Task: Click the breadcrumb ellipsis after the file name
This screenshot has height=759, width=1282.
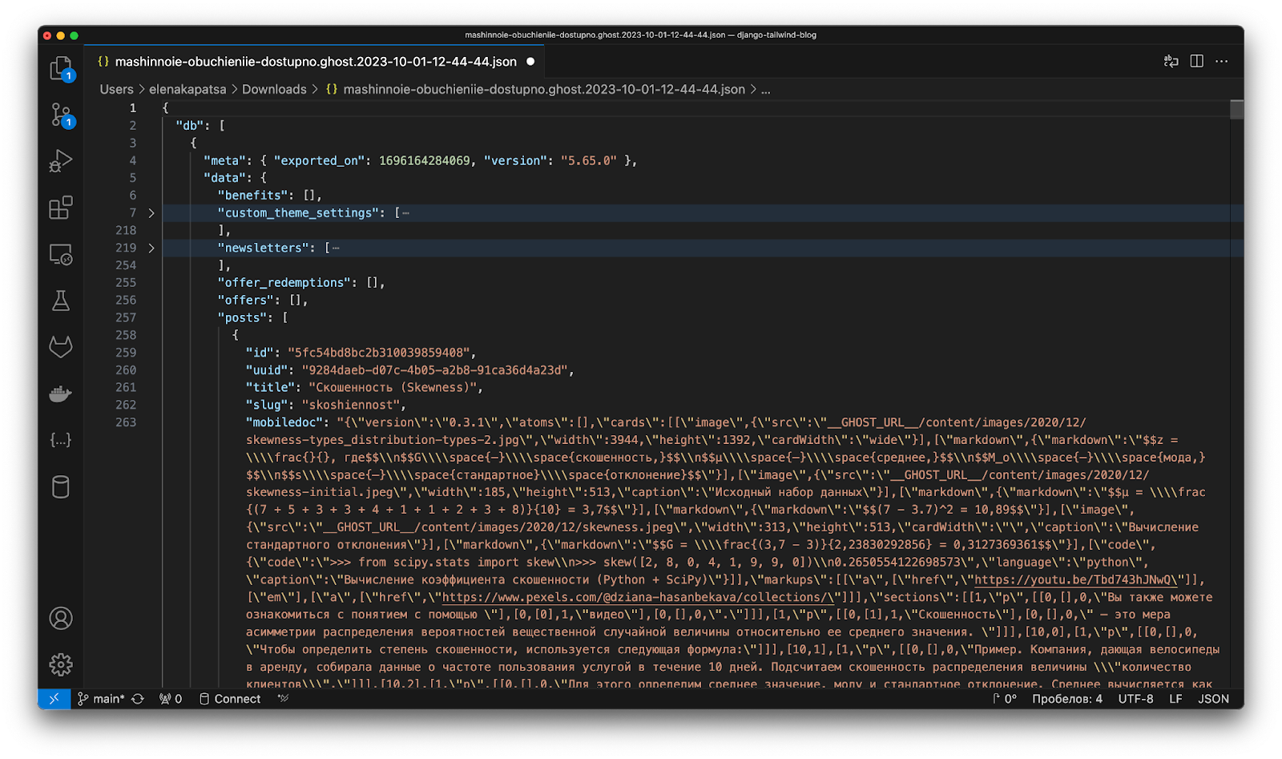Action: (765, 89)
